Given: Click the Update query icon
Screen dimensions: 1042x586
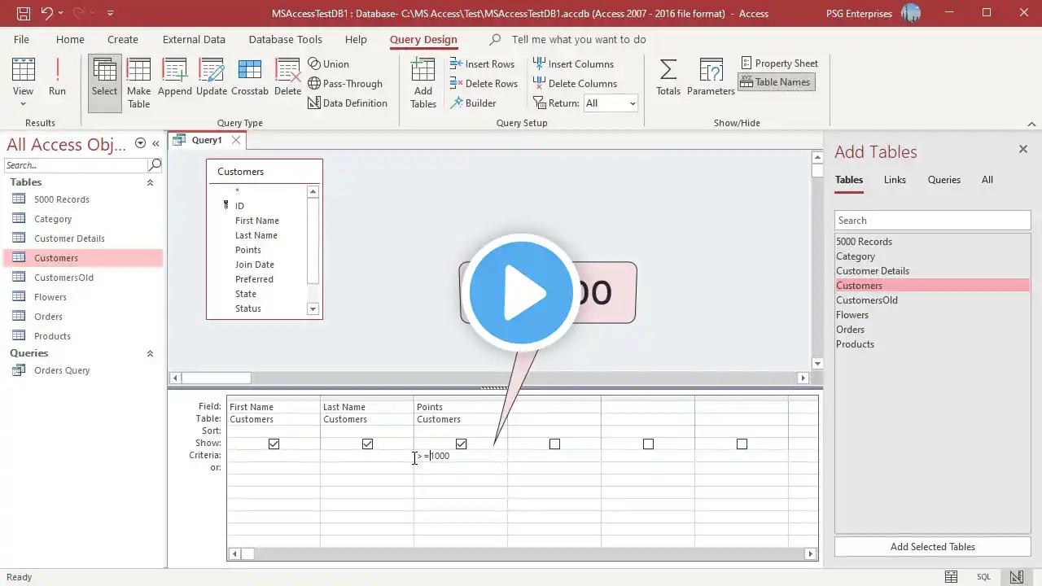Looking at the screenshot, I should (212, 78).
